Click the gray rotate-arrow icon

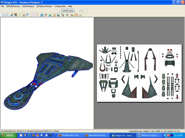(67, 15)
